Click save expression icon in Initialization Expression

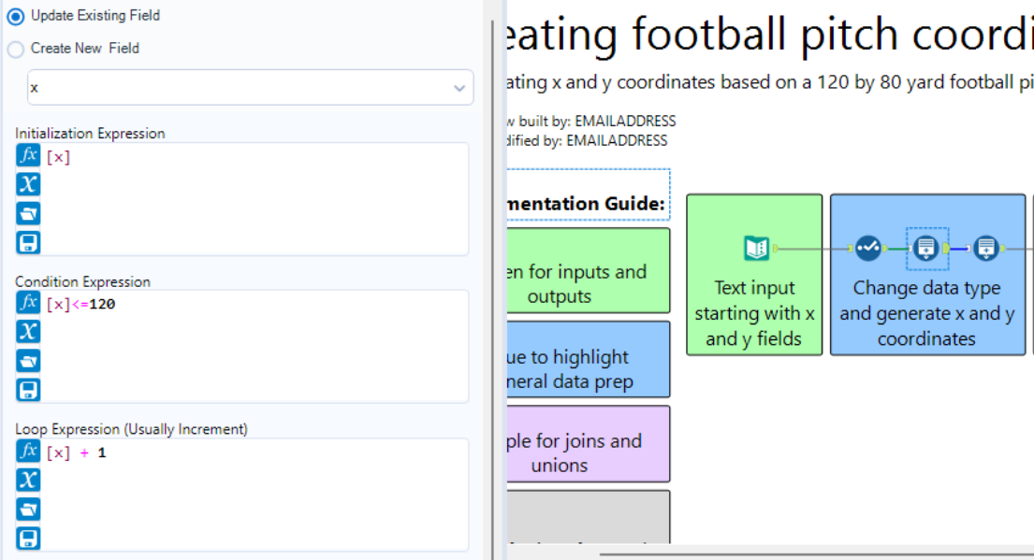(x=28, y=242)
